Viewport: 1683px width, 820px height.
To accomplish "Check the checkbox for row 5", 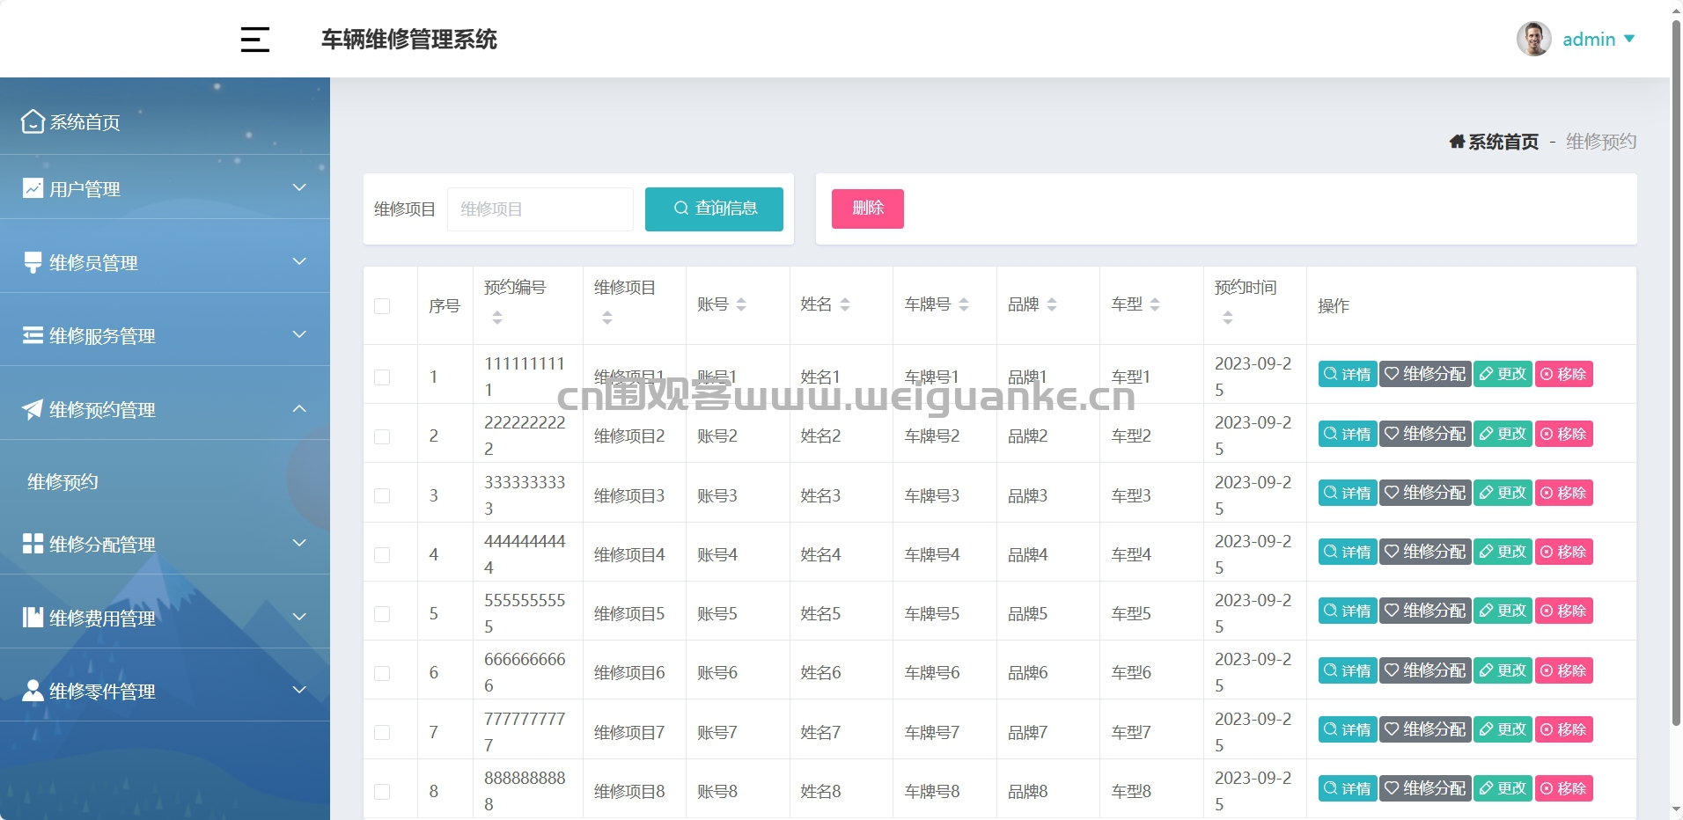I will tap(382, 614).
